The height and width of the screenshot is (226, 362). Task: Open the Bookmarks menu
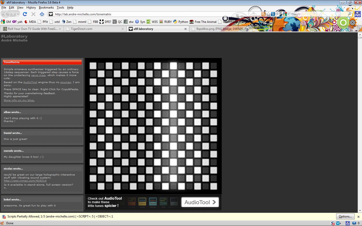[46, 8]
